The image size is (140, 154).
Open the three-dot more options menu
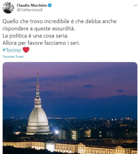click(135, 5)
